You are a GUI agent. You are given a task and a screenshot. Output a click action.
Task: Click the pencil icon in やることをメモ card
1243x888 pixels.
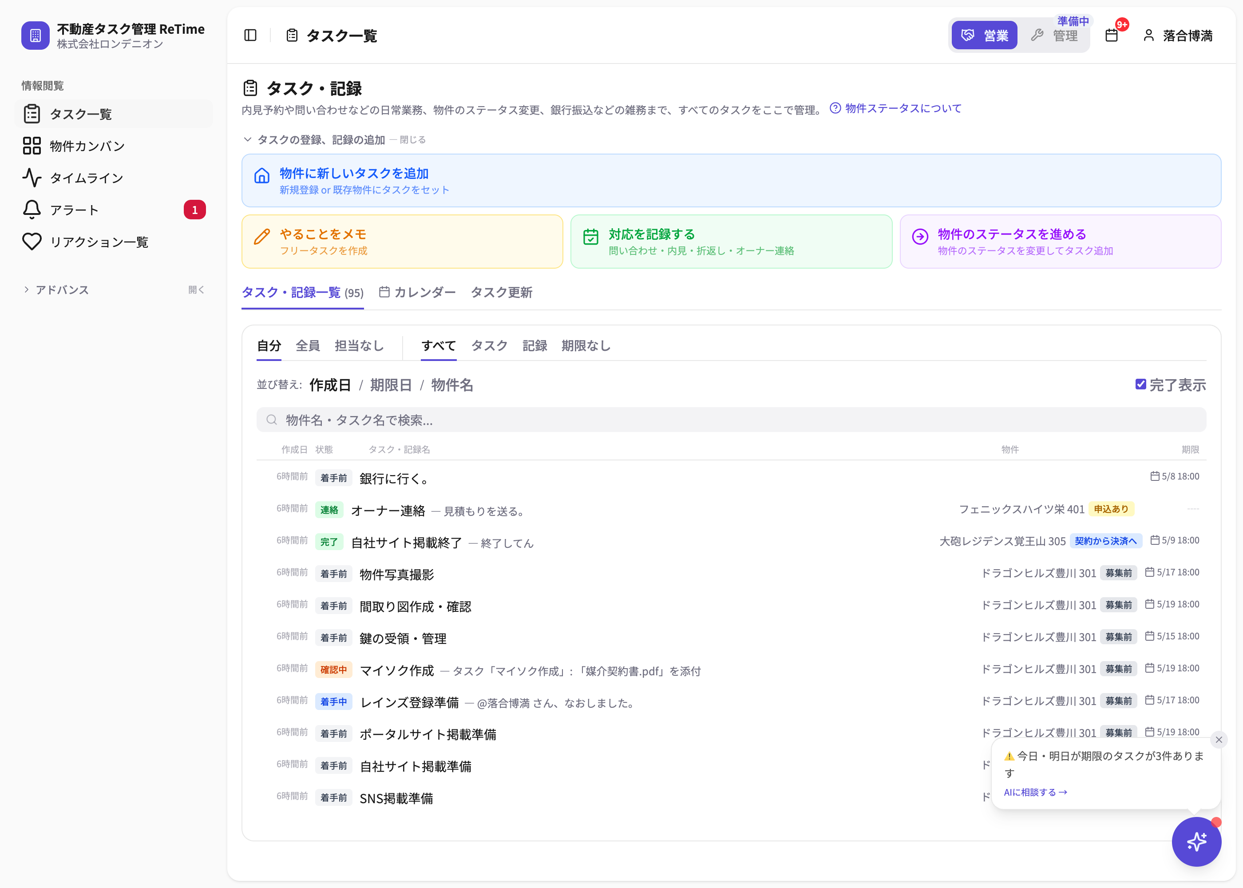tap(262, 236)
